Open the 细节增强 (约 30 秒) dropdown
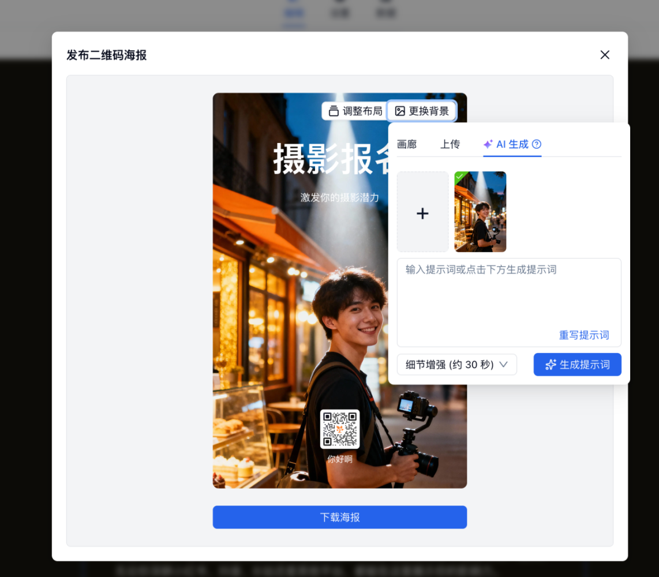Viewport: 659px width, 577px height. click(x=456, y=365)
